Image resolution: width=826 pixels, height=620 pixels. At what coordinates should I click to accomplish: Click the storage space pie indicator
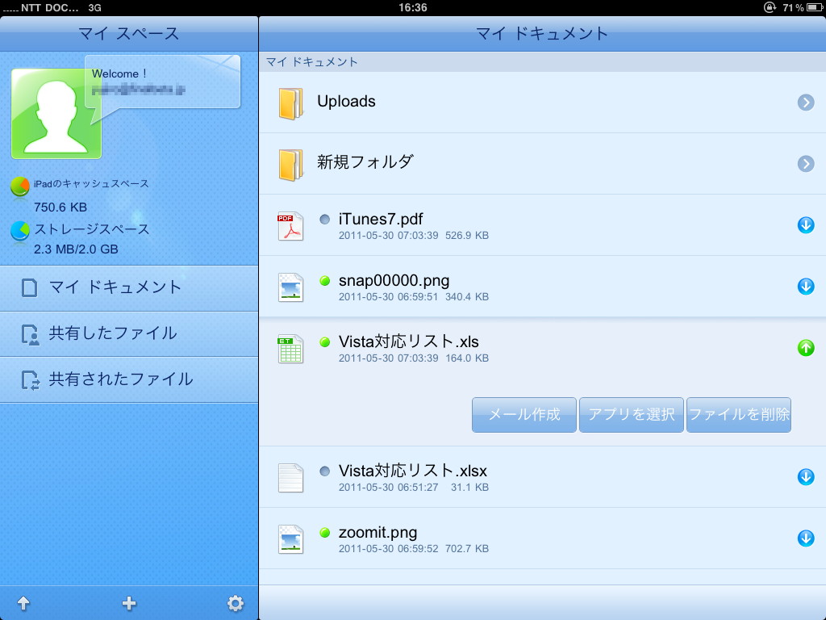tap(19, 228)
